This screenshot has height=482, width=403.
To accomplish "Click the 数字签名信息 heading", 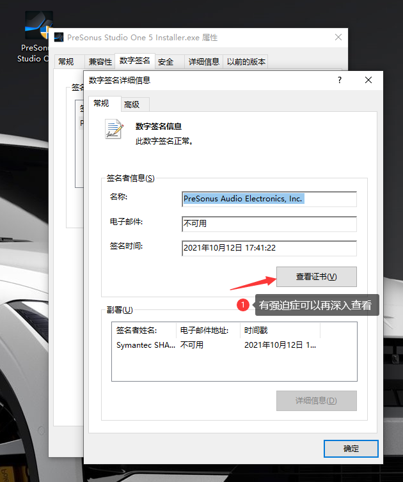I will [x=159, y=127].
